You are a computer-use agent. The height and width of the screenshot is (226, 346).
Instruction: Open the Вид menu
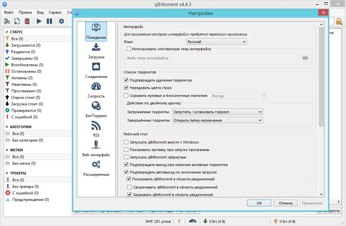pos(40,12)
